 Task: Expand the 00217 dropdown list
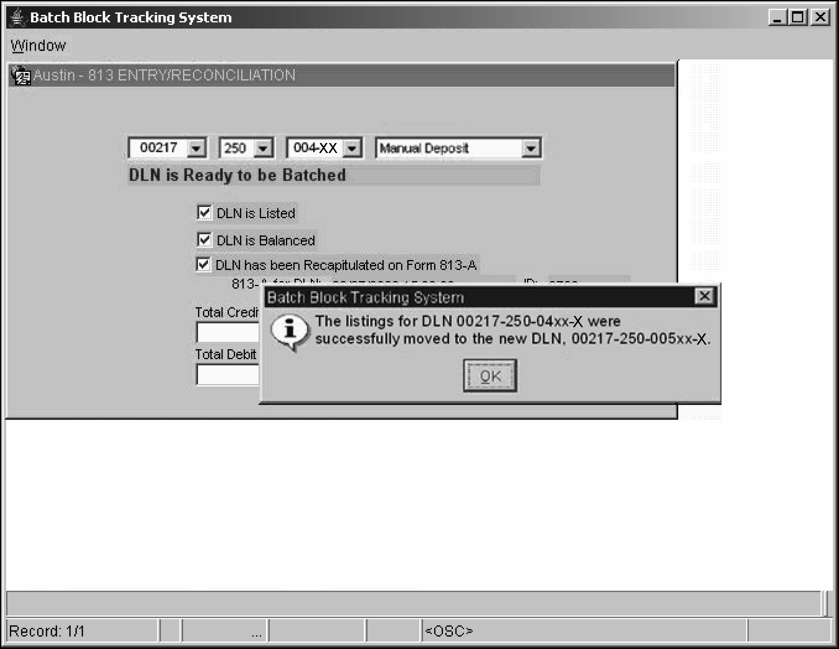coord(196,148)
